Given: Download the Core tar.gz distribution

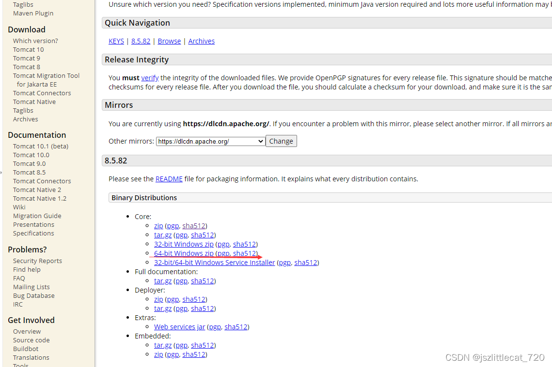Looking at the screenshot, I should pyautogui.click(x=163, y=235).
